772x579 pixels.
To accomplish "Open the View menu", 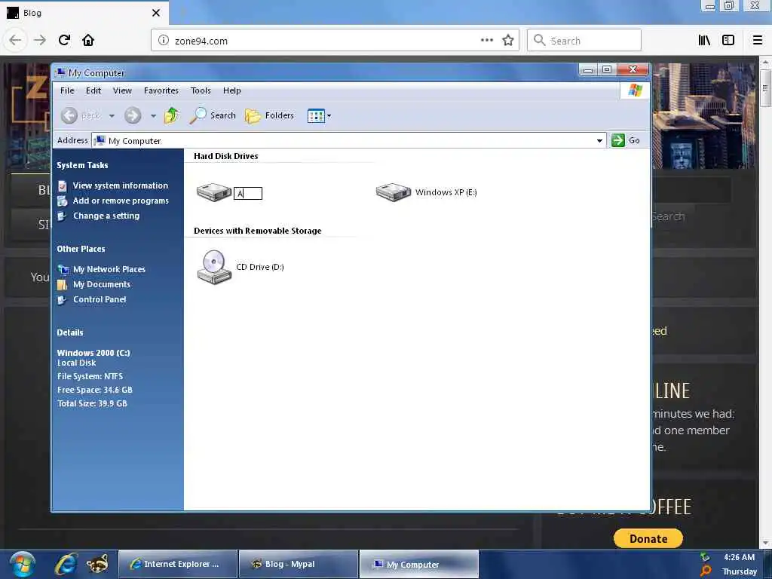I will [122, 90].
